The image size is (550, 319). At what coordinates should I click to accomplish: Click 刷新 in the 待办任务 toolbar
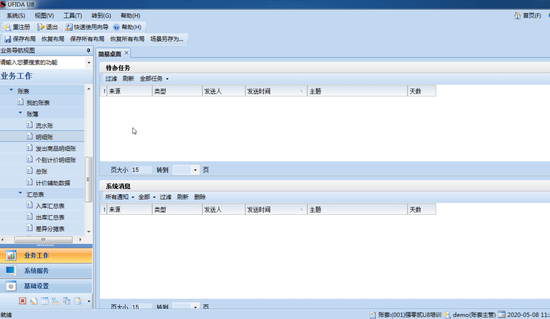128,79
